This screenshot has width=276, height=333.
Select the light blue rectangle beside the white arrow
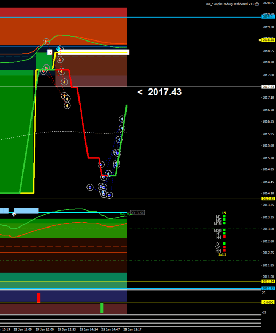tap(26, 210)
